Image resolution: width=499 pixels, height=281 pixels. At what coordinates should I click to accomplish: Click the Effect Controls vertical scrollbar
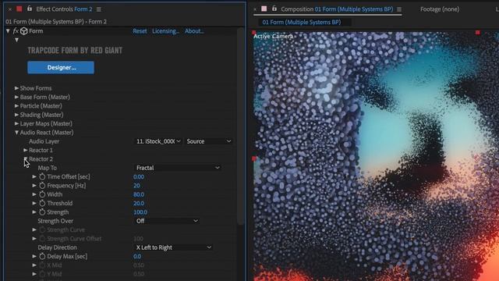coord(241,126)
